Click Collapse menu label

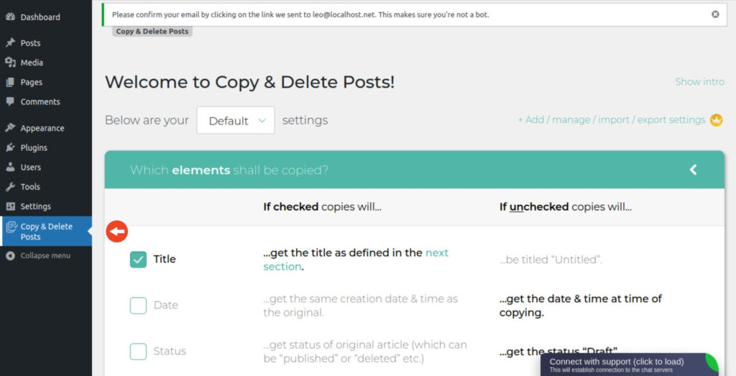click(x=45, y=255)
